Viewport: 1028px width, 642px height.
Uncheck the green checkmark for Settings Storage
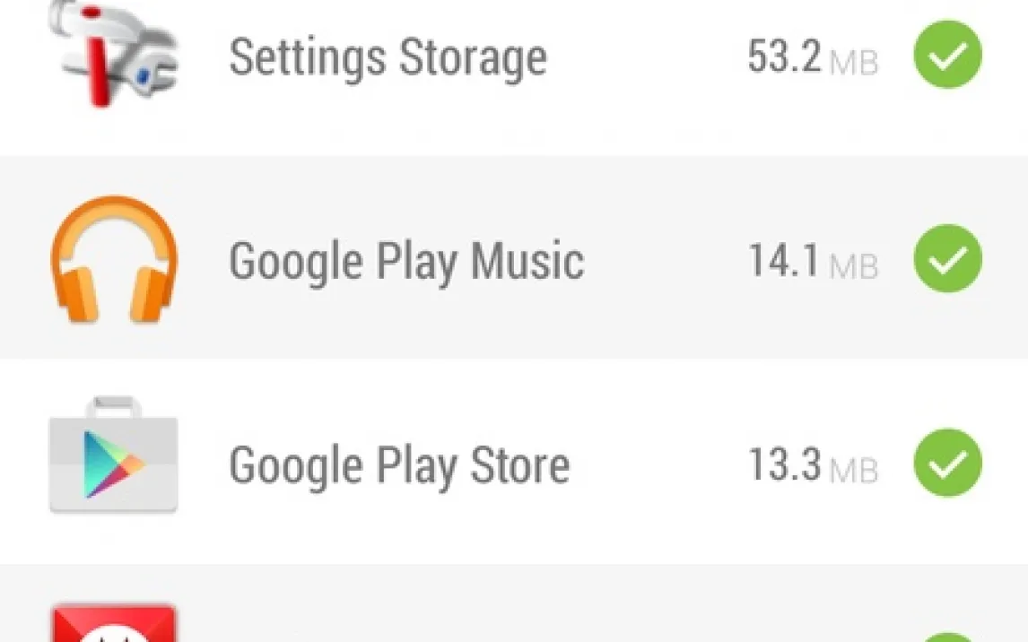(947, 55)
